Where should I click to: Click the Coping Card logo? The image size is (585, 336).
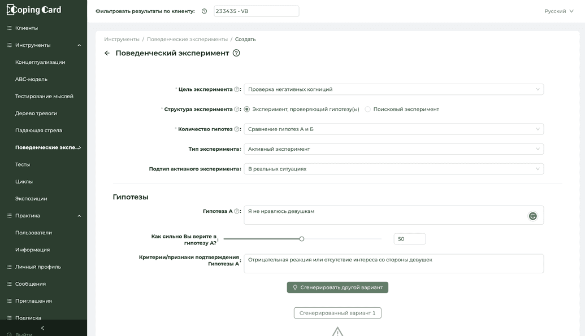pyautogui.click(x=34, y=10)
